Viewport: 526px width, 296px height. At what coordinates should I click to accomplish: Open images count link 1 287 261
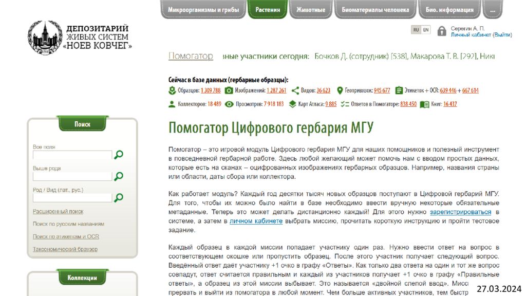276,90
